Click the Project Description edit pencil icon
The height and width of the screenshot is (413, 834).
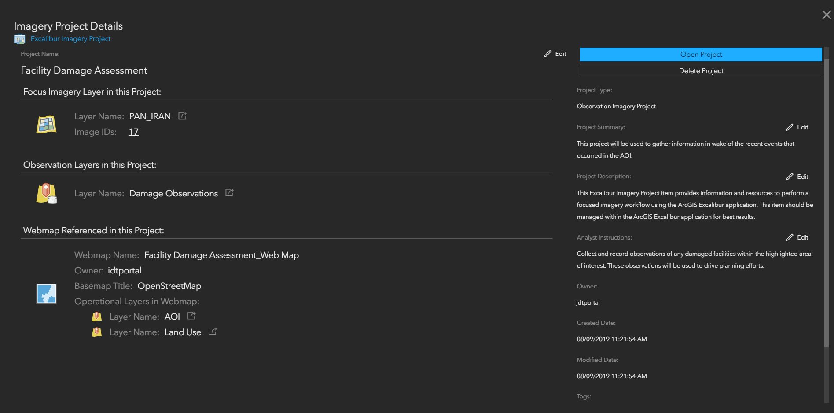point(790,177)
